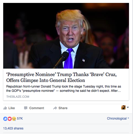The width and height of the screenshot is (133, 134).
Task: Click the Share button label
Action: [63, 108]
